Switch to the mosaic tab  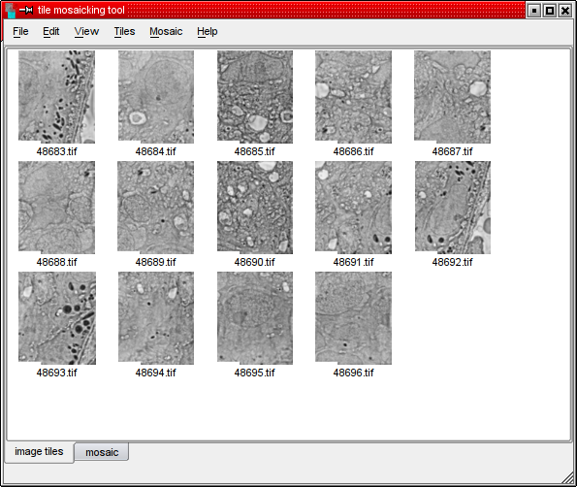tap(102, 452)
